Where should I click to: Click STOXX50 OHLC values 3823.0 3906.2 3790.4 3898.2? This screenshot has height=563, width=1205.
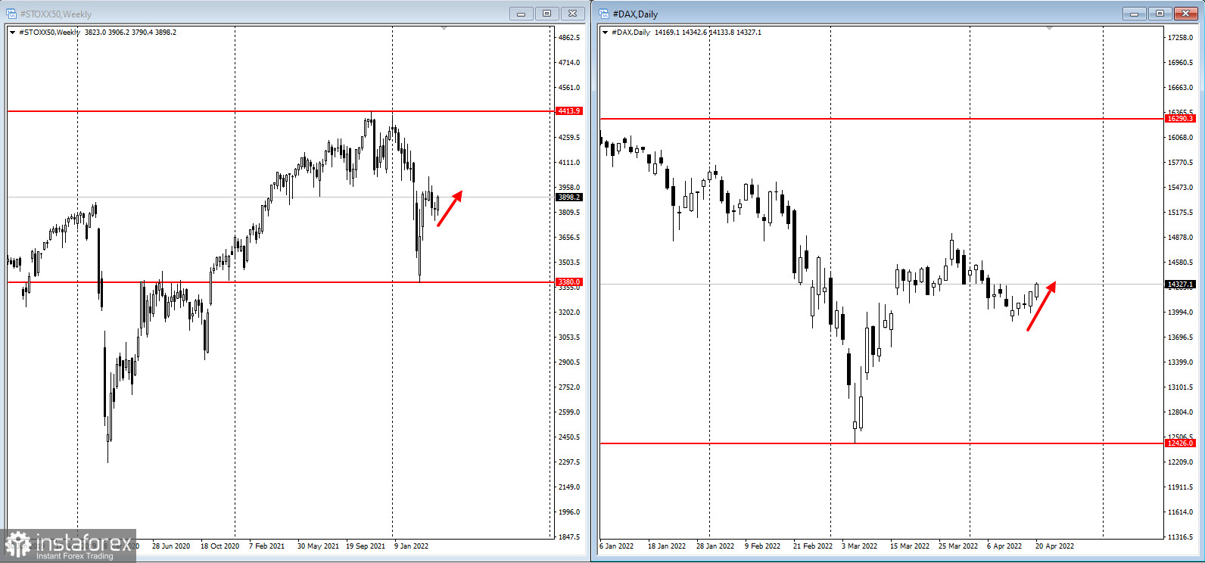tap(130, 33)
